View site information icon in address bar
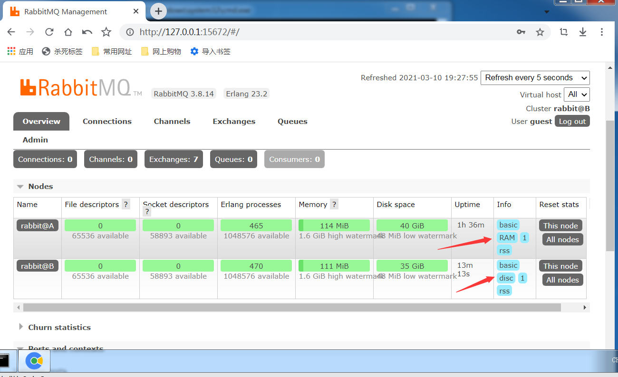Screen dimensions: 618x377 click(x=130, y=32)
